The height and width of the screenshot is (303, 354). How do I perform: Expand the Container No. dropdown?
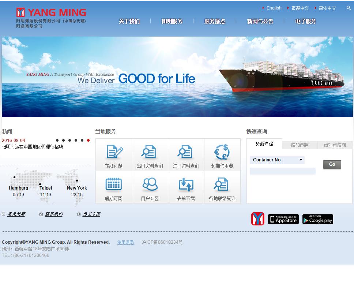point(277,160)
